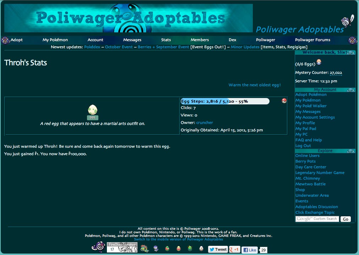This screenshot has width=359, height=255.
Task: Open Underwater Area
Action: [312, 195]
